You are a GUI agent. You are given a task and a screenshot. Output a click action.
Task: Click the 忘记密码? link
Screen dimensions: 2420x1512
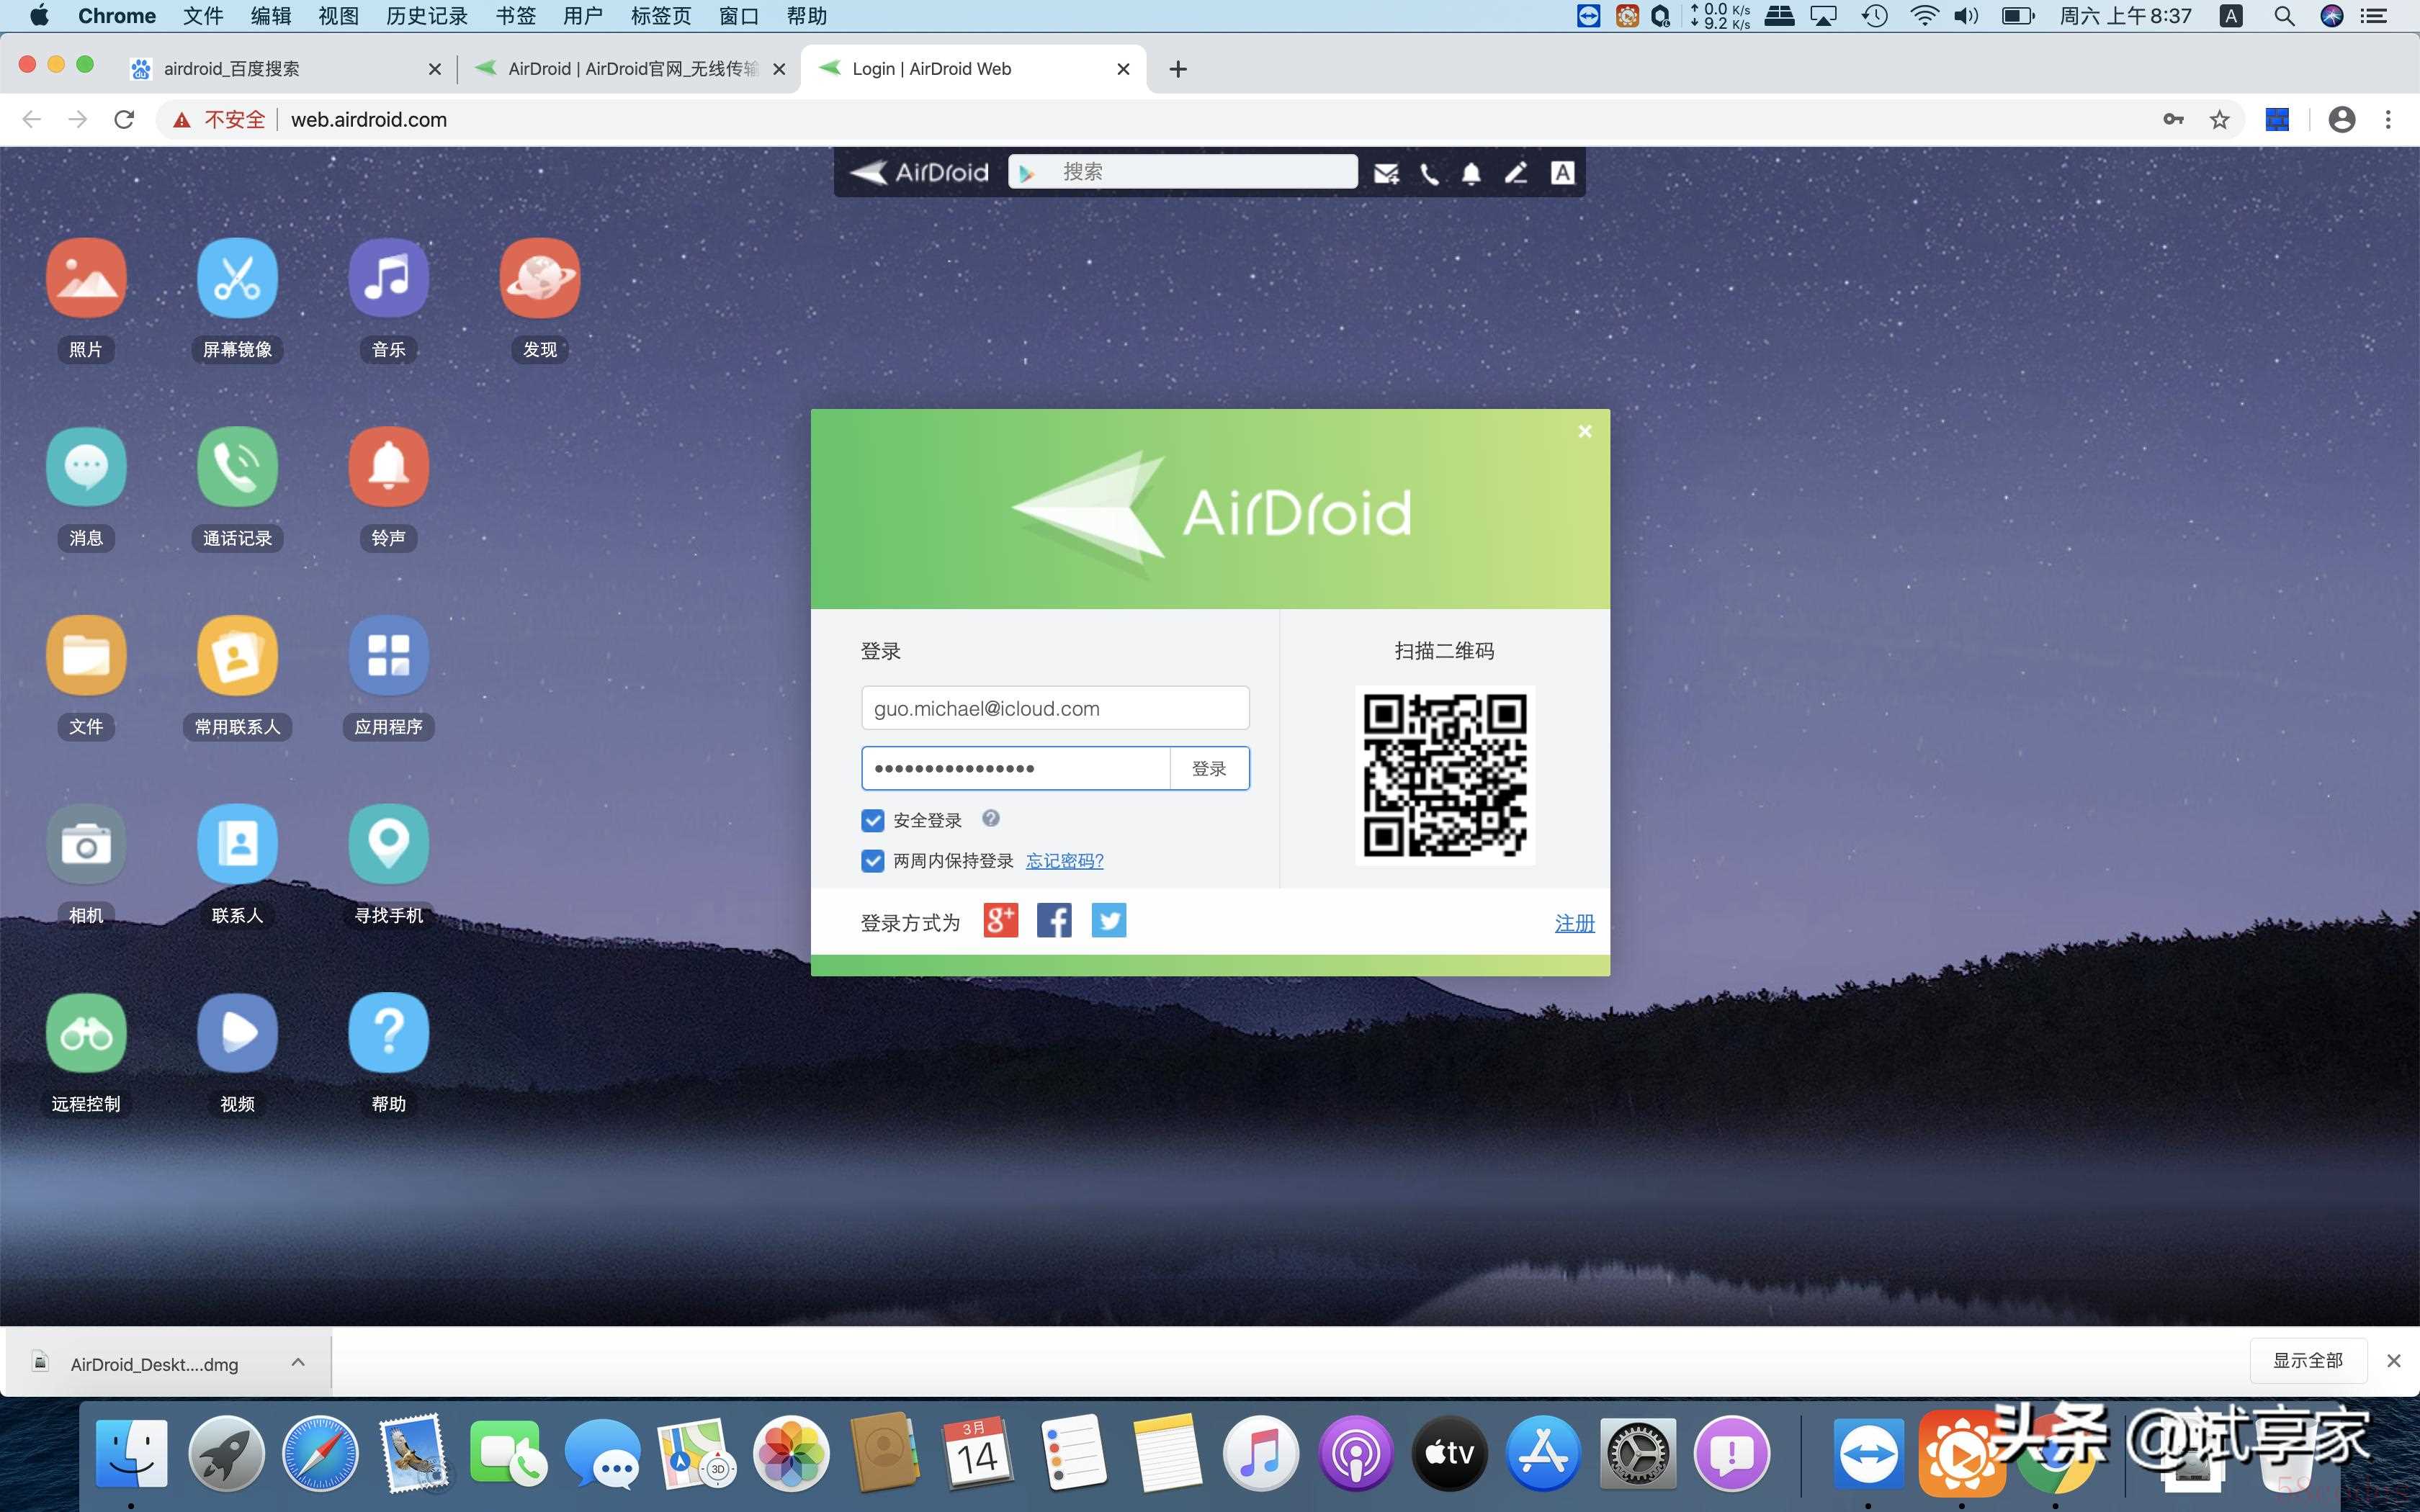coord(1064,861)
